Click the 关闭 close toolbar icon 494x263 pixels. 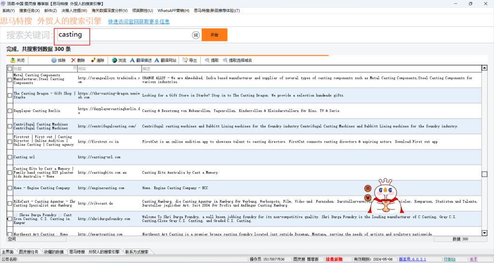[x=13, y=61]
